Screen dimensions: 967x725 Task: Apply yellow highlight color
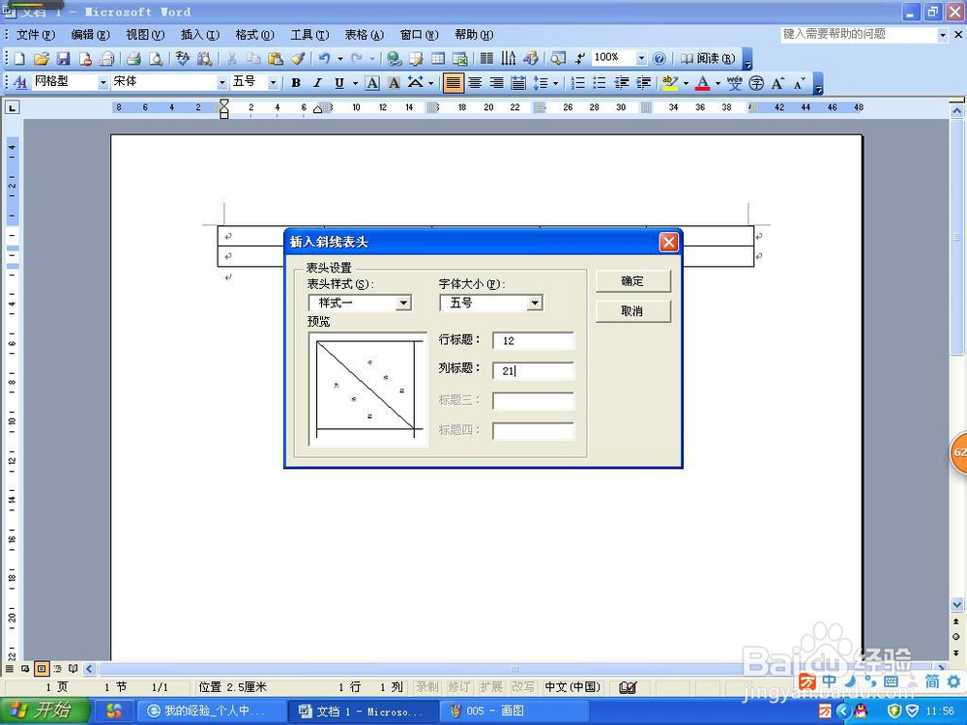click(670, 82)
